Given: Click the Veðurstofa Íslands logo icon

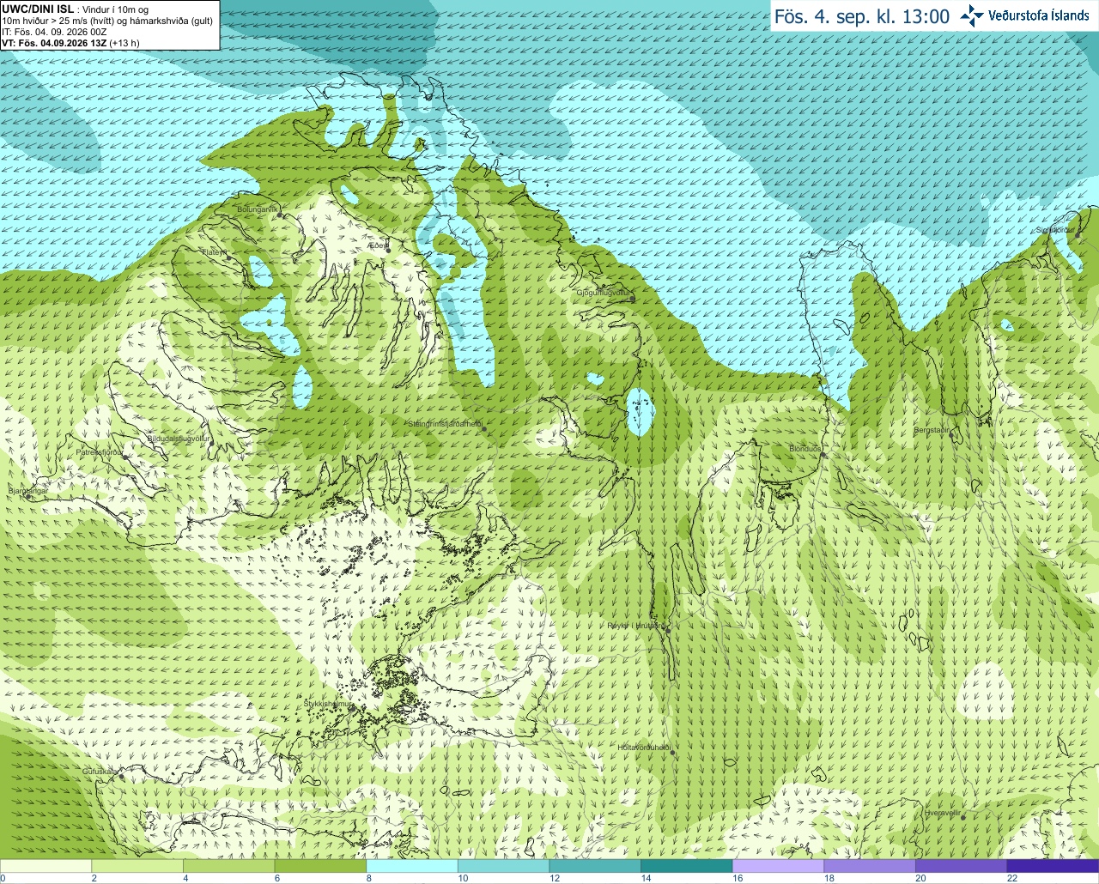Looking at the screenshot, I should tap(972, 15).
